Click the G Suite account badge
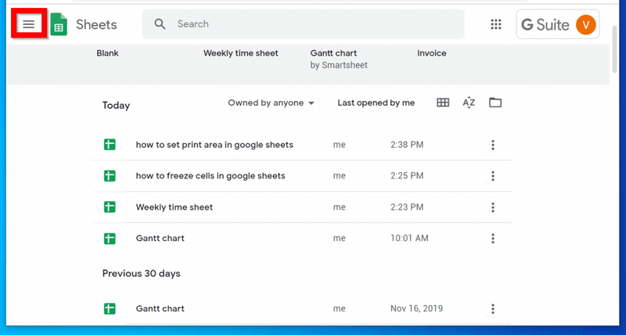Viewport: 626px width, 335px height. click(x=558, y=24)
